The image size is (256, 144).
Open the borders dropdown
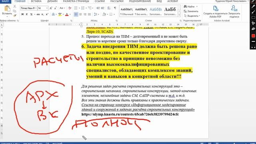(114, 14)
